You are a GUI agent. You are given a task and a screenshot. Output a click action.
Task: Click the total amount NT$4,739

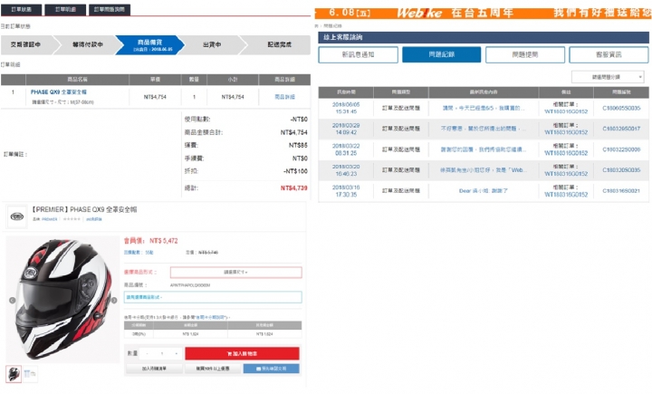(x=294, y=188)
